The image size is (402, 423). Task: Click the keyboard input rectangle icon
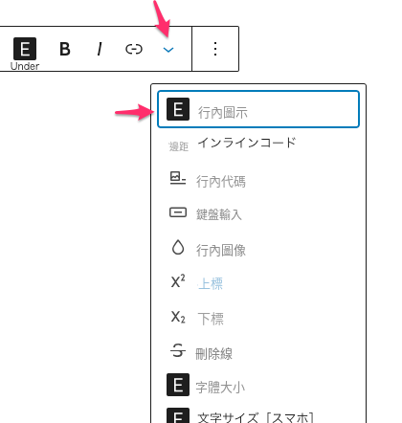(178, 212)
